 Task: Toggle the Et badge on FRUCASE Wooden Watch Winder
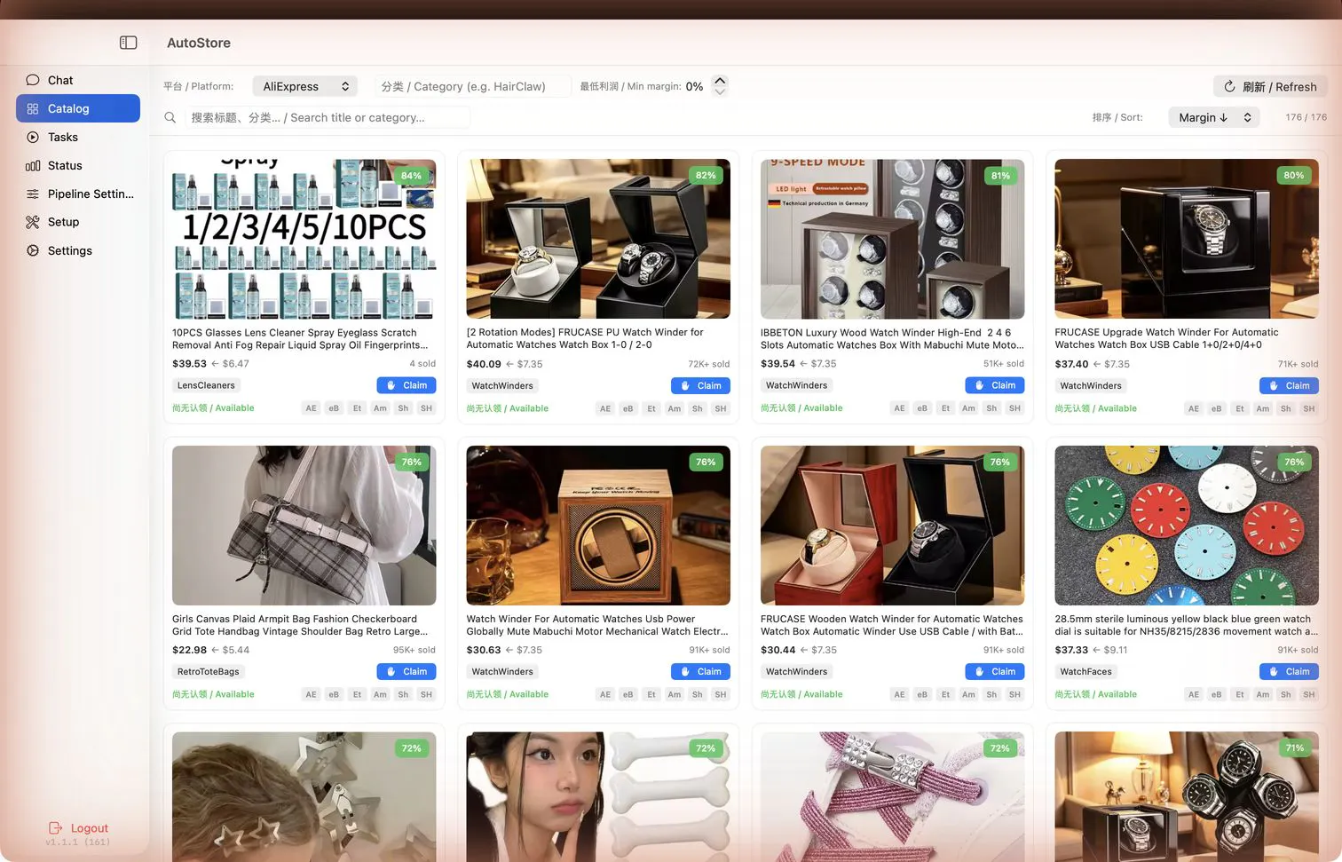(x=945, y=694)
